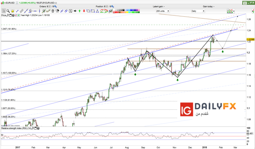Click the Relative strength index (RSI) label
Screen dimensions: 255x149
(16, 128)
